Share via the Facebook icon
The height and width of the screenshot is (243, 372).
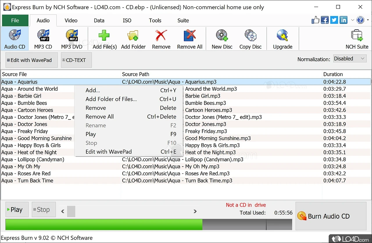click(x=325, y=20)
